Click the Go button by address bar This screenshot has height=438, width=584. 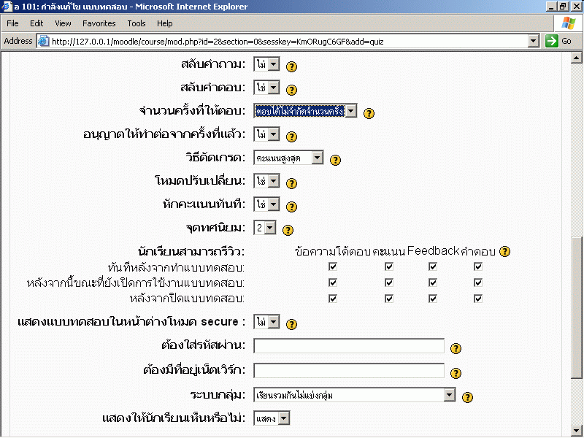(x=559, y=41)
